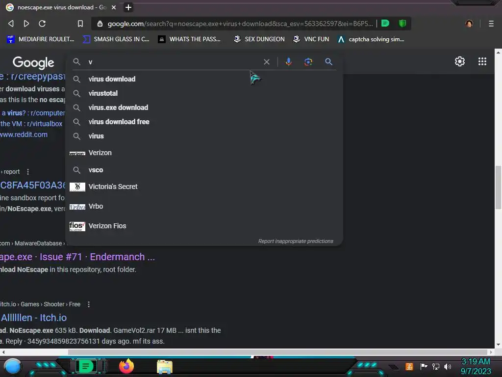Open the green Brave Shields icon
Screen dimensions: 502x377
402,24
